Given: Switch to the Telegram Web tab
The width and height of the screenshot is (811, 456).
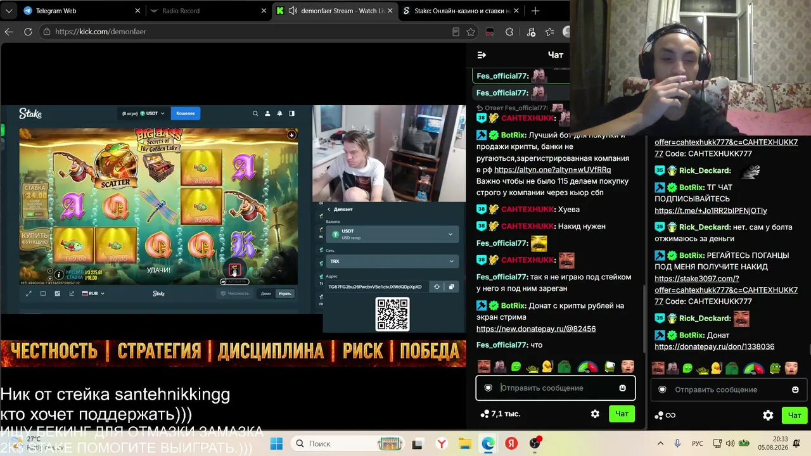Looking at the screenshot, I should coord(82,11).
